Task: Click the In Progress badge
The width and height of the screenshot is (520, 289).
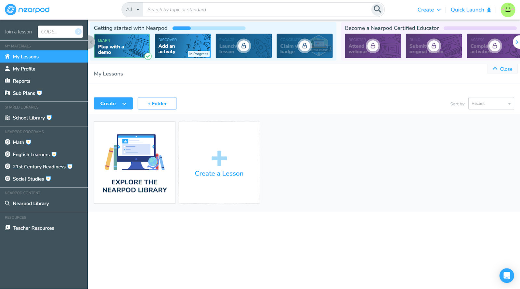Action: (x=199, y=54)
